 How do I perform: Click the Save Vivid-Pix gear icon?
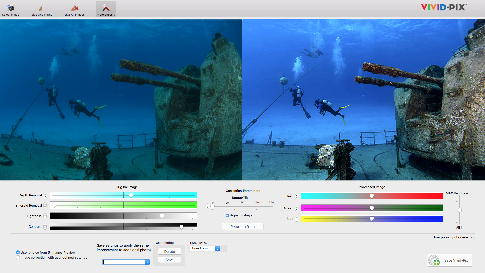(x=434, y=260)
